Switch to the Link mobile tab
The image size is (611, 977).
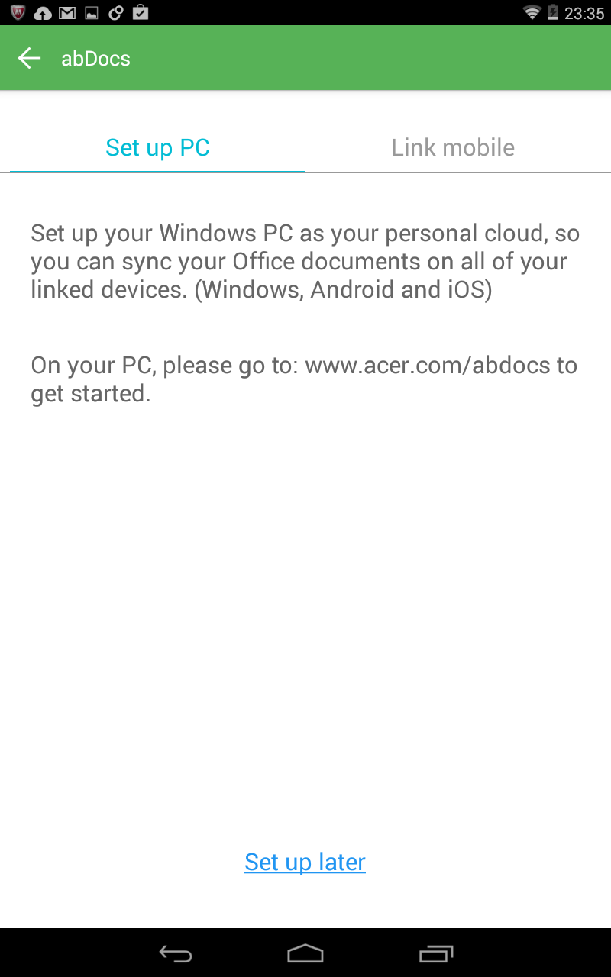click(453, 147)
